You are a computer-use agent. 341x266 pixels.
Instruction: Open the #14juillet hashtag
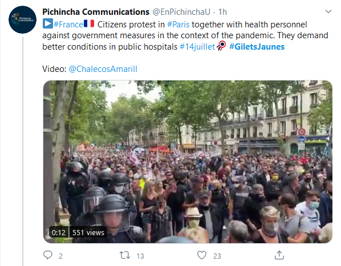(x=197, y=47)
